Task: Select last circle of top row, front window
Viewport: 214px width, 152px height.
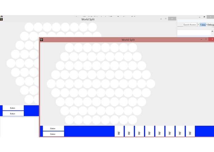Action: [132, 48]
